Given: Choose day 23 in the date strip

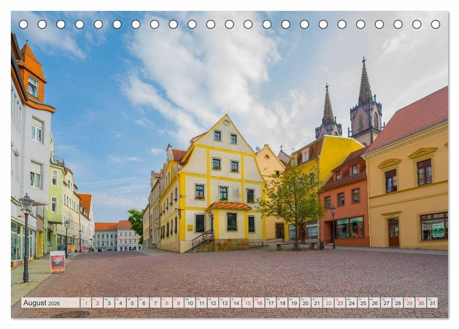Looking at the screenshot, I should coord(340,303).
